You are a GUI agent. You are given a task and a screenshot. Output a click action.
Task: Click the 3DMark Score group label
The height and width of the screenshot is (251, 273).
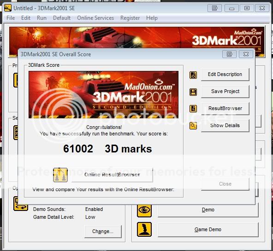pyautogui.click(x=44, y=65)
